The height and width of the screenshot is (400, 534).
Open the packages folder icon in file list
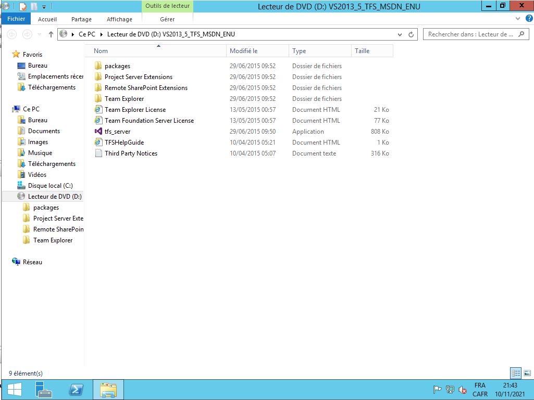click(x=98, y=66)
